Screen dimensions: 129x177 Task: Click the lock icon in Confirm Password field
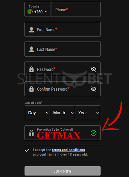pos(31,89)
